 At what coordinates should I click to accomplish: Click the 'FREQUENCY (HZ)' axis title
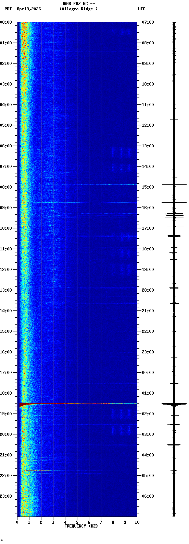[81, 526]
